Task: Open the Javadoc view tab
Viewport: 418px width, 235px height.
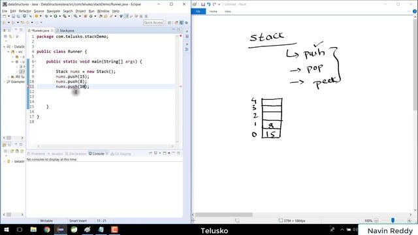Action: point(55,154)
